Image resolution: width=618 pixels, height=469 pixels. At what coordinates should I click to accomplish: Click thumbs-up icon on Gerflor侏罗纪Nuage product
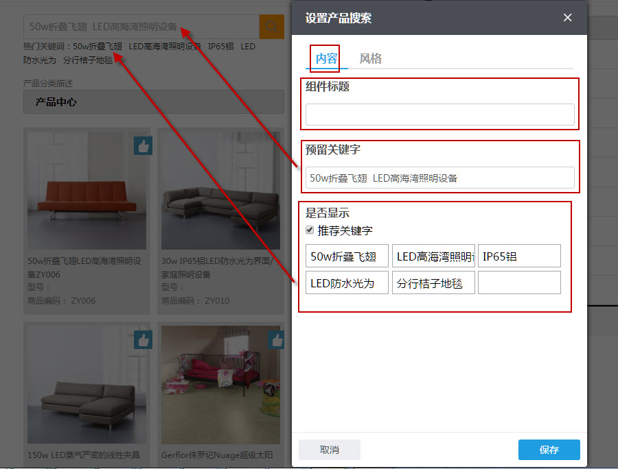[x=276, y=339]
